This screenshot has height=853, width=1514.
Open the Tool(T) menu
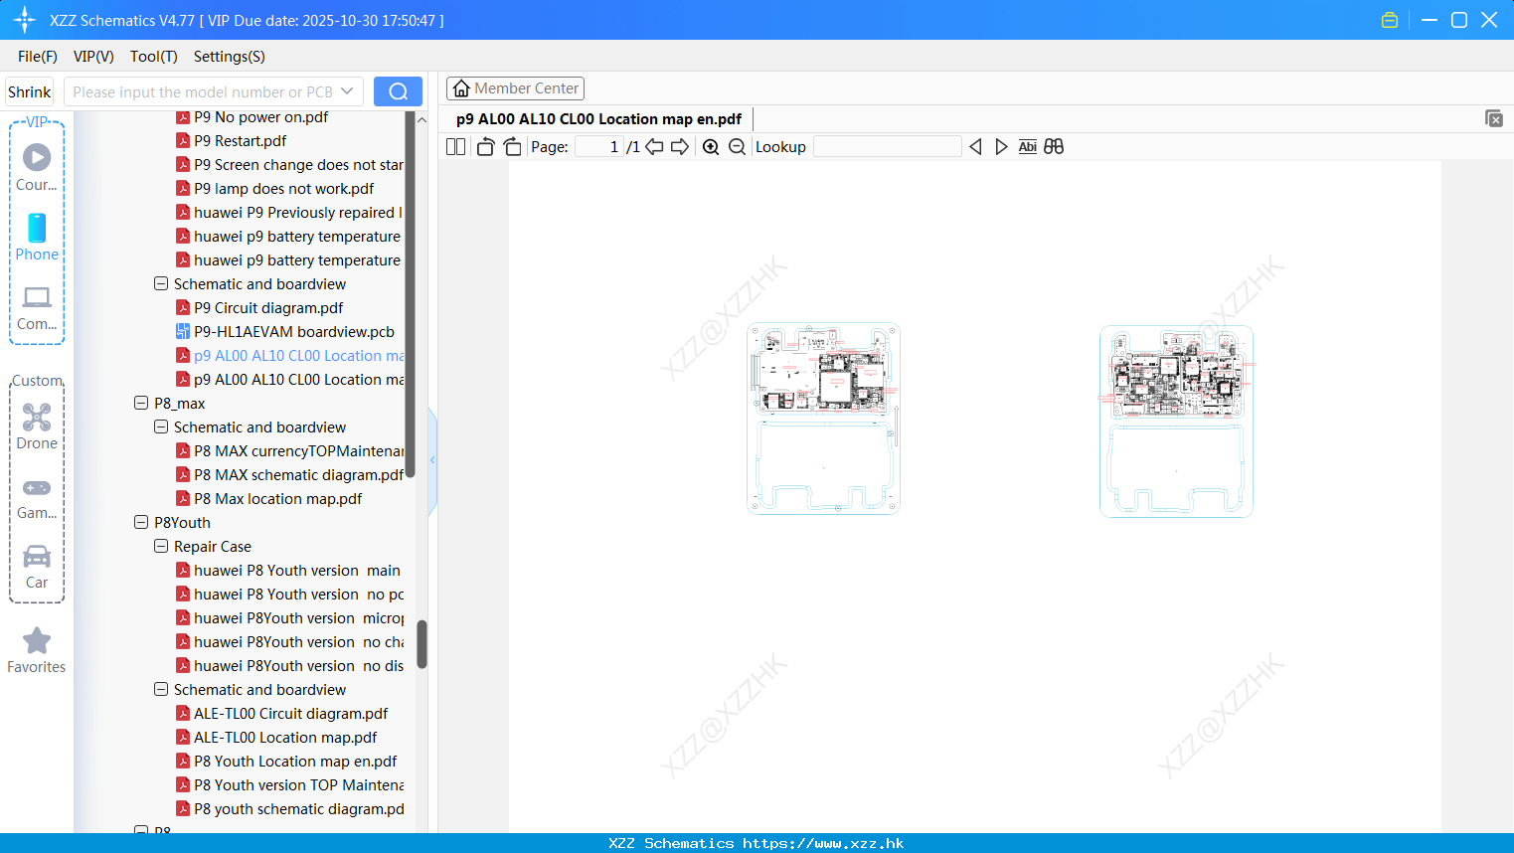(154, 57)
